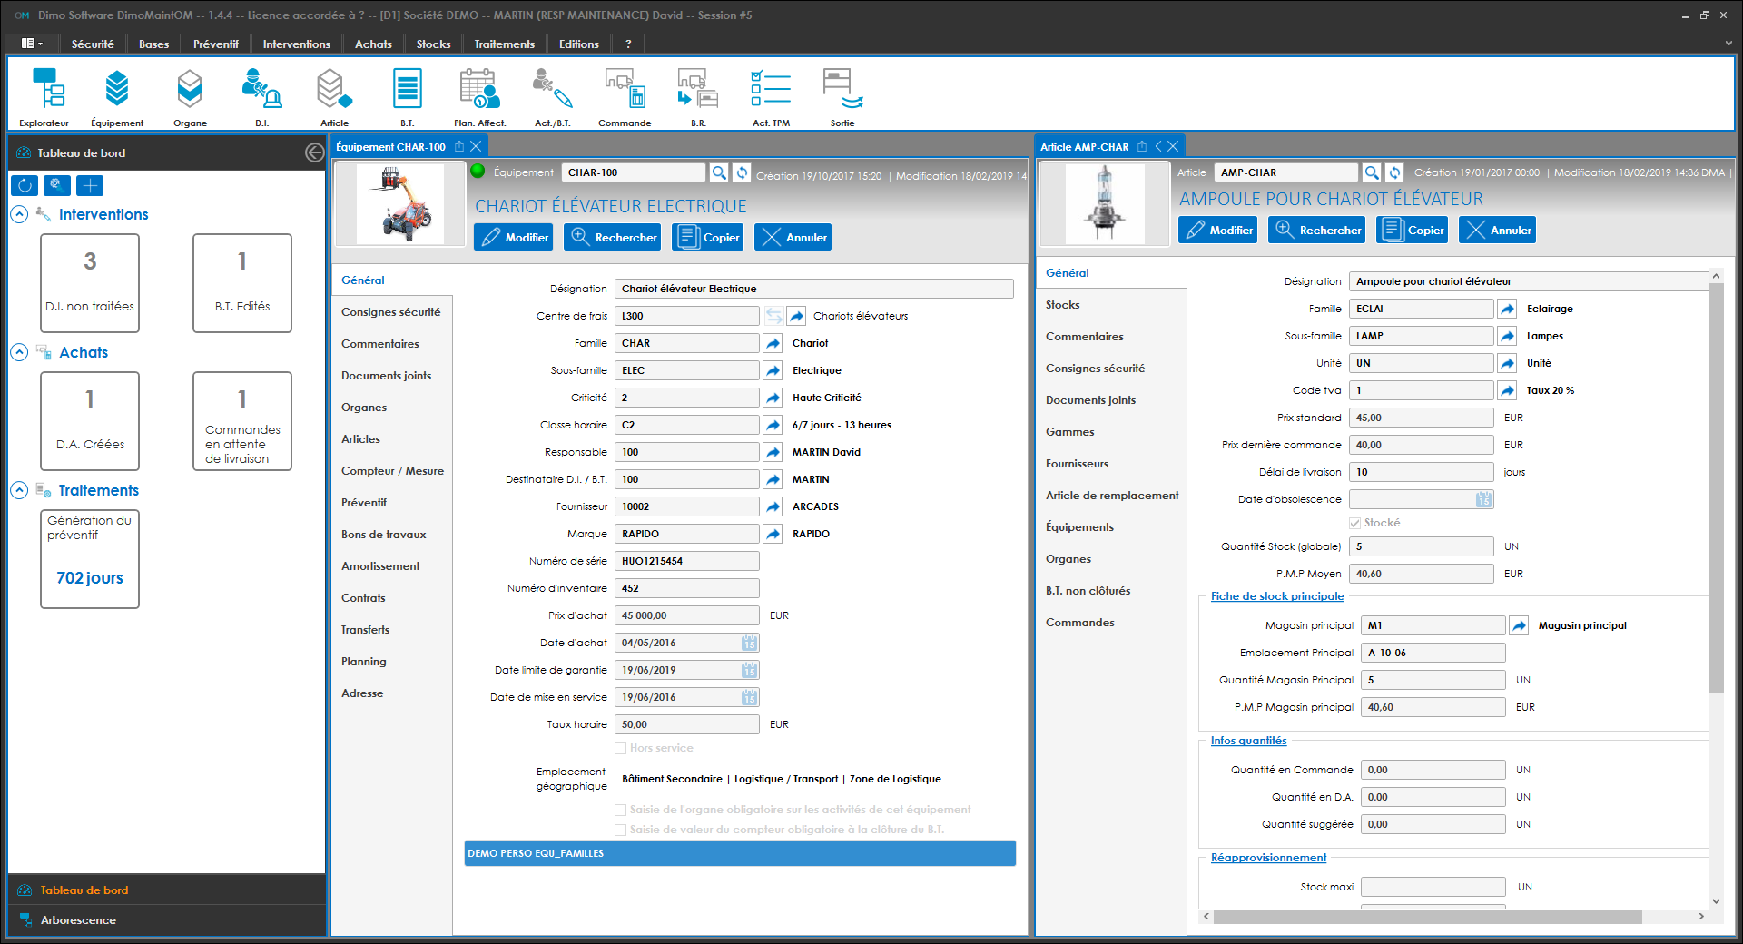Open the Sortie stock icon
Viewport: 1743px width, 944px height.
pos(842,96)
